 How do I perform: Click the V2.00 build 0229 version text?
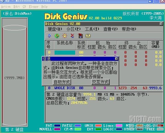(105, 18)
